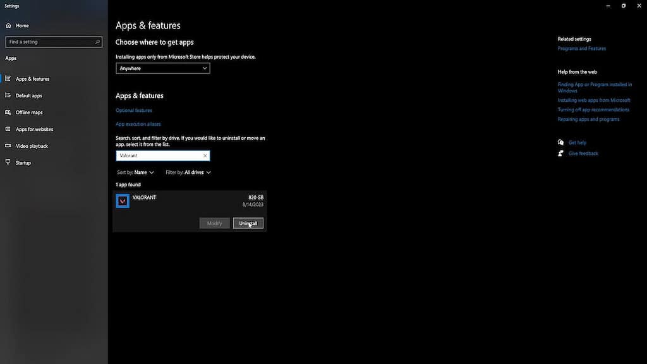Image resolution: width=647 pixels, height=364 pixels.
Task: Click the VALORANT app name text
Action: [x=144, y=198]
